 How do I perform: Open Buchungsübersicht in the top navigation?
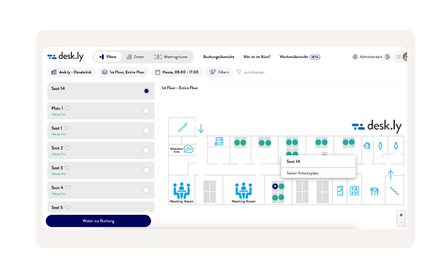(x=219, y=57)
